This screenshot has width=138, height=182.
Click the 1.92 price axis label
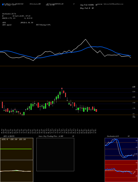coord(134,103)
